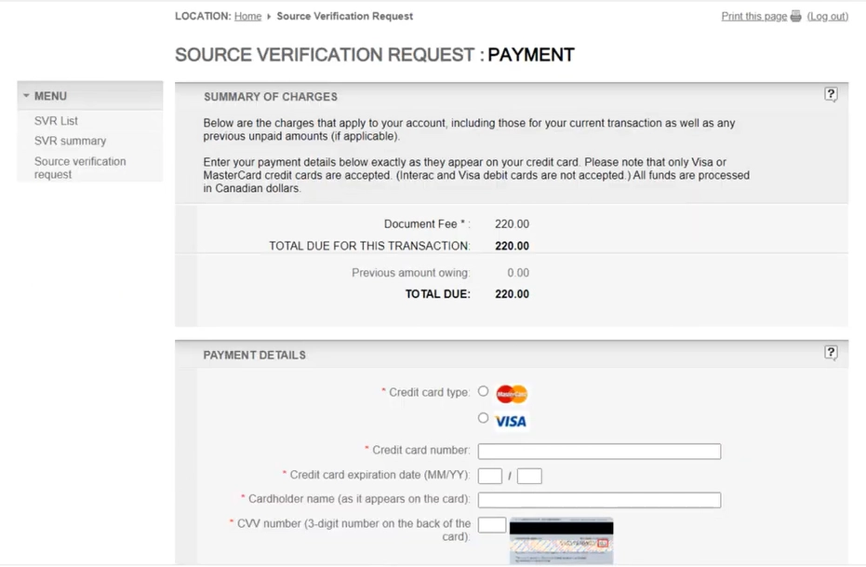Click the CVV number input box
Viewport: 866px width, 567px height.
click(x=492, y=525)
